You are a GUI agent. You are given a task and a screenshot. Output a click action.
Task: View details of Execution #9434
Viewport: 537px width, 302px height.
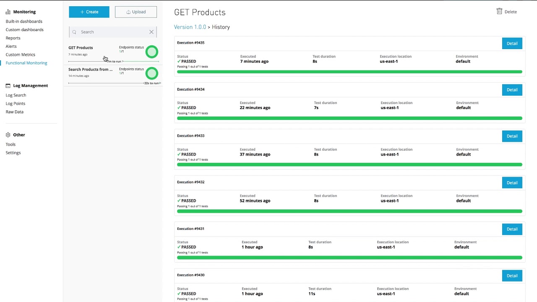tap(512, 90)
